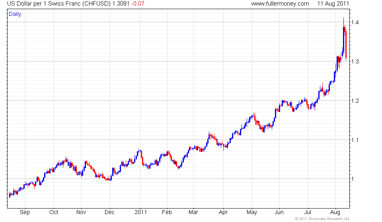
Task: Click the Jul x-axis month label
Action: coord(308,212)
